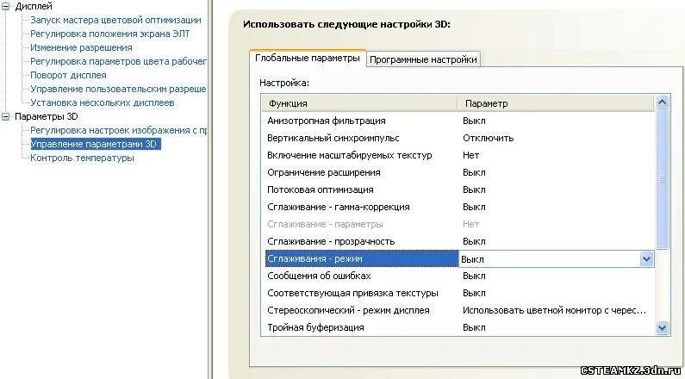
Task: Open Регулировка положения экрана ЭЛТ
Action: point(110,34)
